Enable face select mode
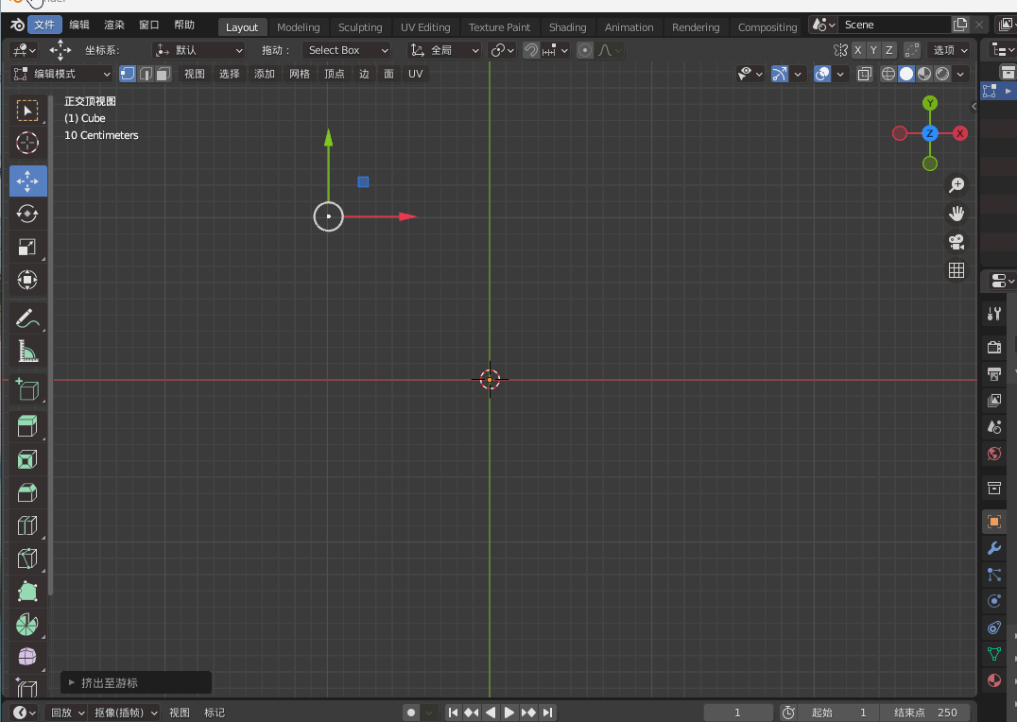Image resolution: width=1017 pixels, height=722 pixels. point(163,74)
